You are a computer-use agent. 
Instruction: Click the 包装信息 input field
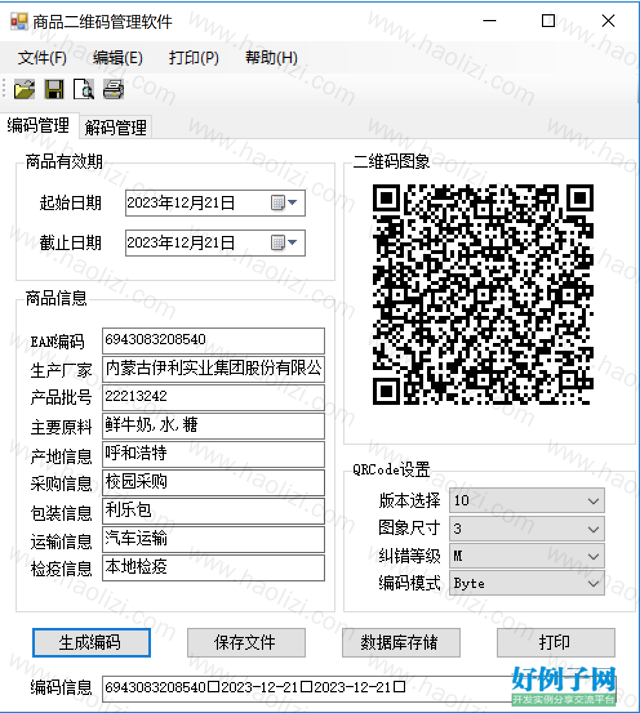pyautogui.click(x=214, y=511)
